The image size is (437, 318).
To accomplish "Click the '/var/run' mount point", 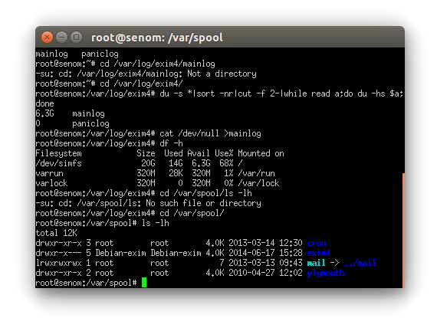I will [256, 173].
